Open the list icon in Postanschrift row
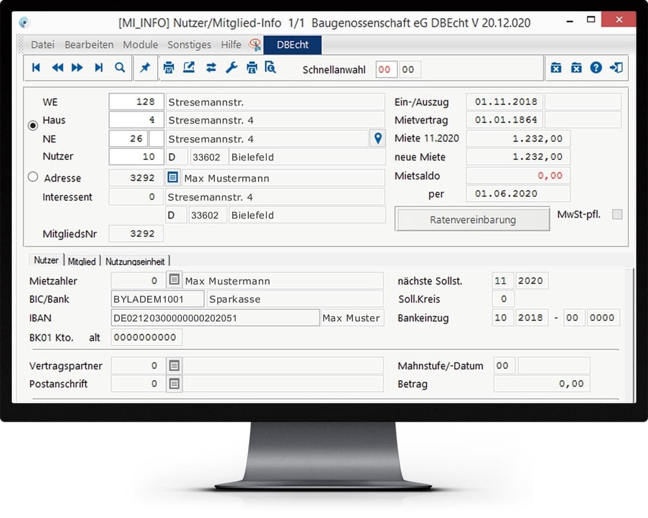Image resolution: width=648 pixels, height=518 pixels. [x=174, y=384]
